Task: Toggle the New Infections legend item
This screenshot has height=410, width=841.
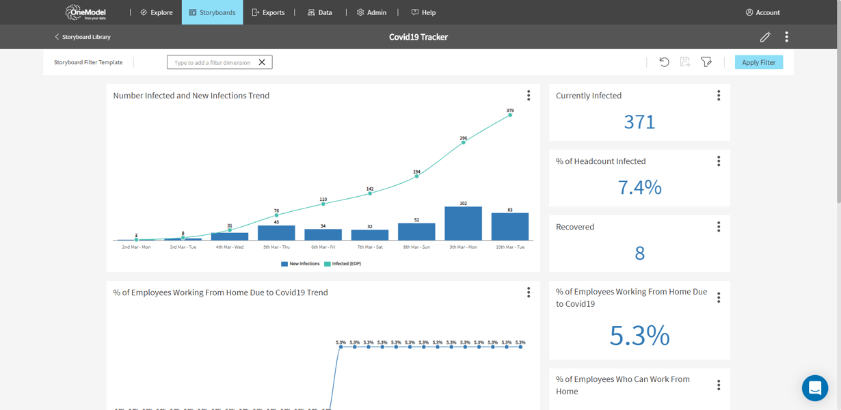Action: tap(299, 263)
